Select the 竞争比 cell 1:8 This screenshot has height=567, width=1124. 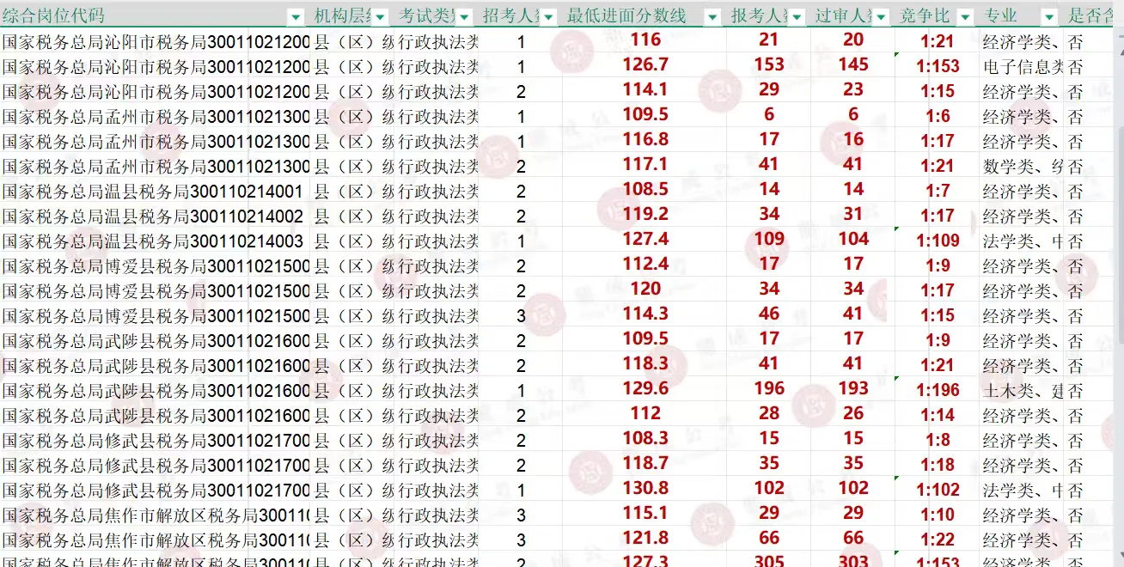(937, 440)
